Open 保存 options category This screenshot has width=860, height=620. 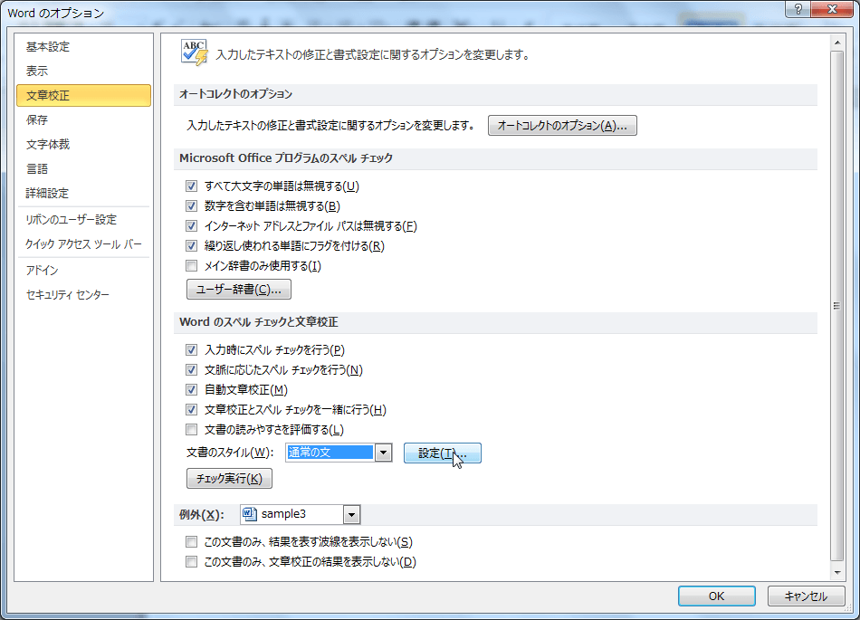pyautogui.click(x=83, y=119)
